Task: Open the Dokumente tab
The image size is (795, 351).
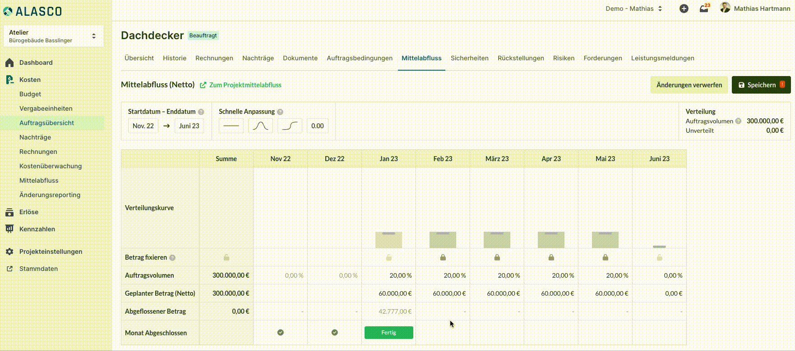Action: [x=300, y=58]
